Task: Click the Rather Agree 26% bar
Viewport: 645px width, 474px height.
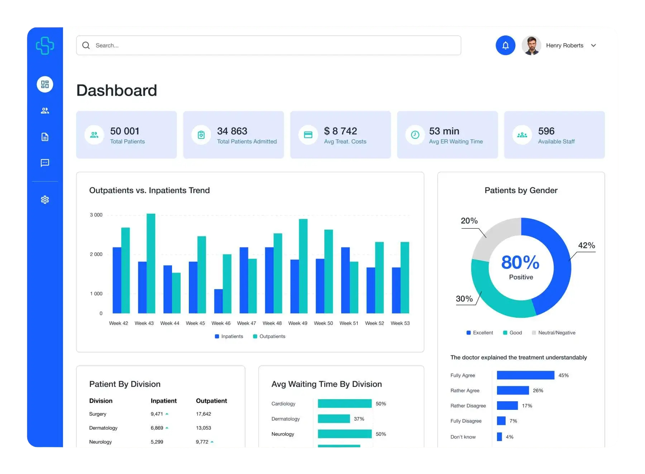Action: click(x=513, y=390)
